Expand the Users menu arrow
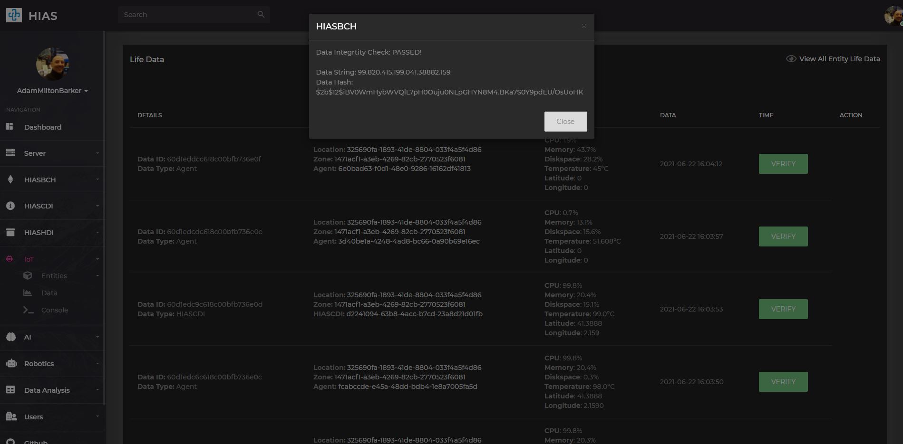The height and width of the screenshot is (444, 903). click(97, 416)
